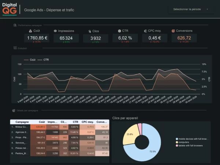Toggle the Coût series in chart legend
This screenshot has height=165, width=220.
[30, 60]
